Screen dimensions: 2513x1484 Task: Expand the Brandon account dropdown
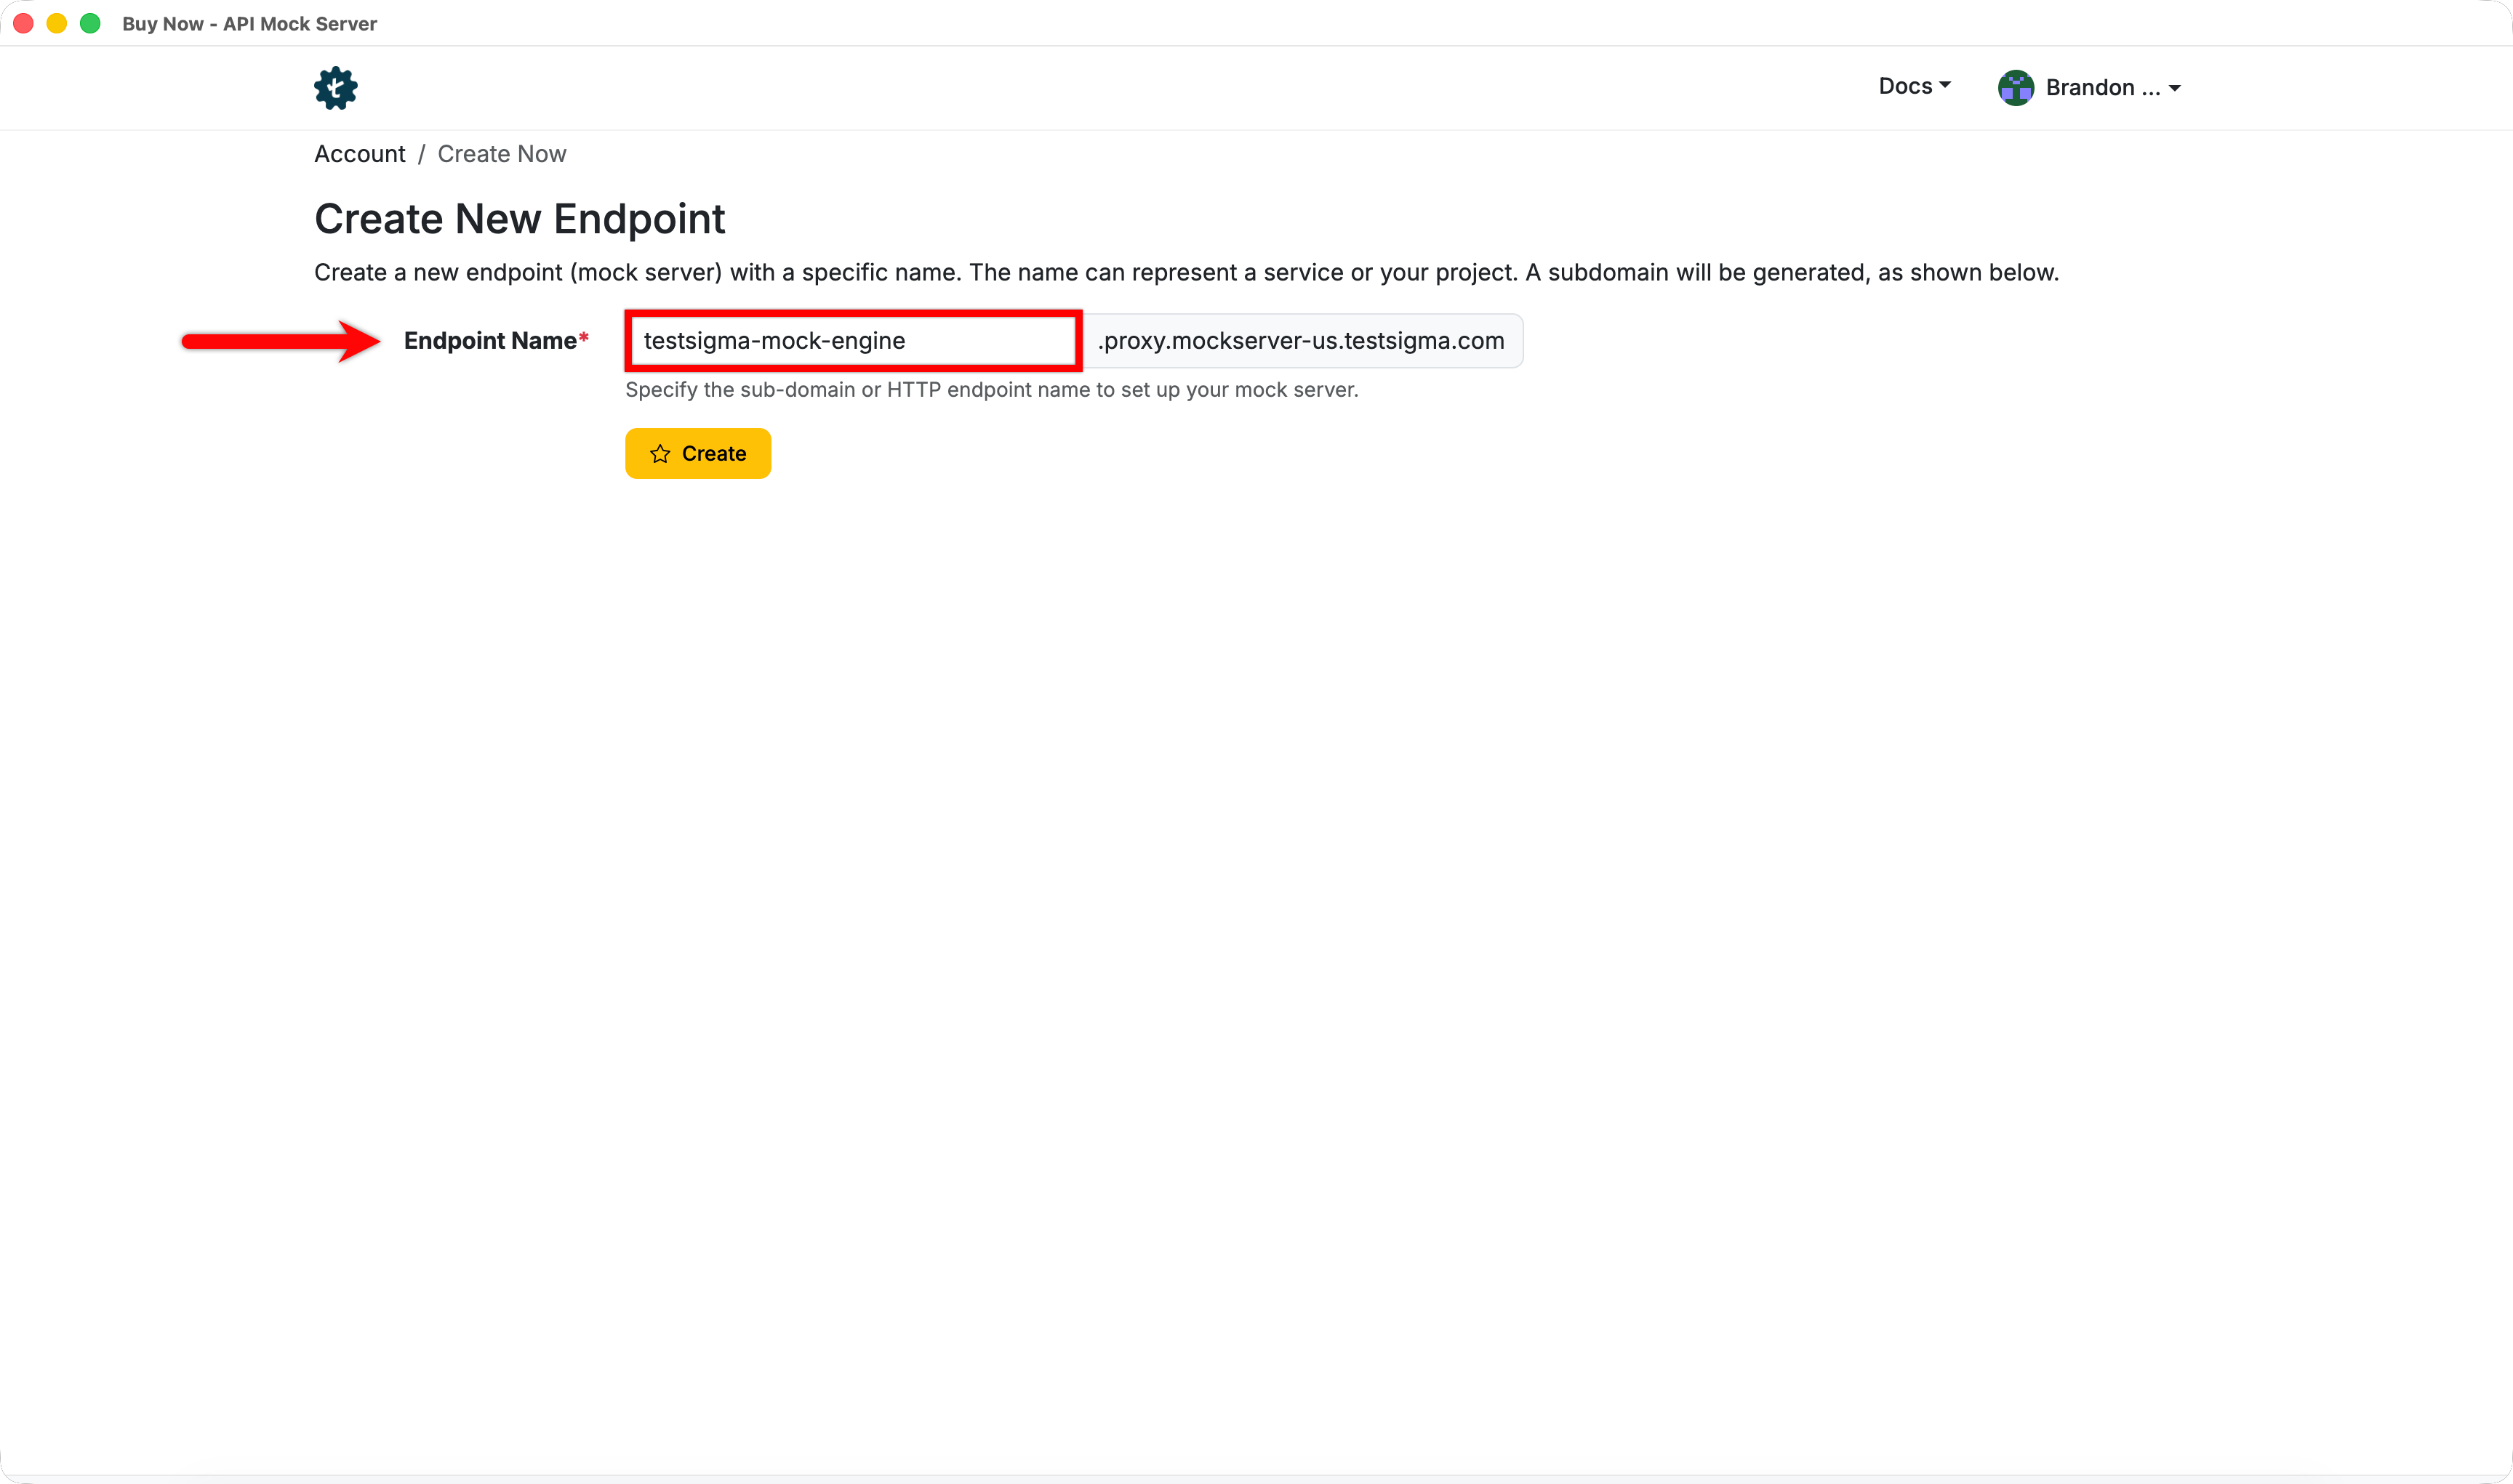point(2113,88)
